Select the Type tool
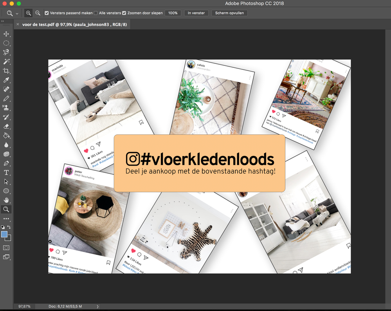This screenshot has width=391, height=311. coord(6,172)
